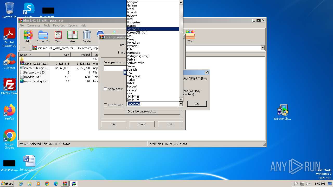Screen dimensions: 333x187
Task: Select formatbasis Word document on desktop
Action: click(x=29, y=163)
